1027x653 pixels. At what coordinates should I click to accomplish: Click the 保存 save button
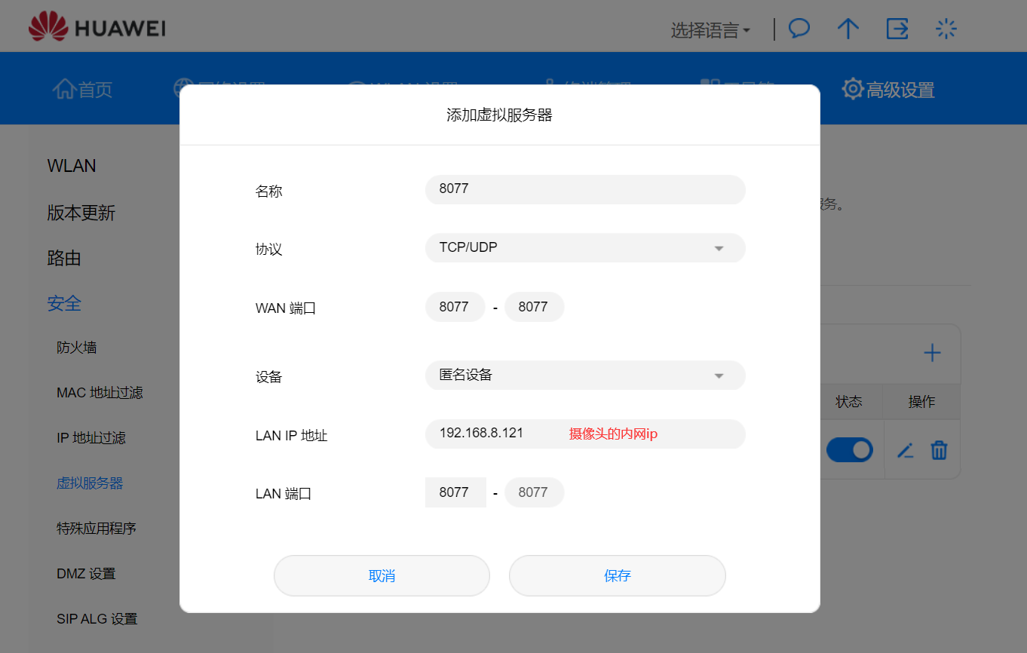(x=617, y=575)
